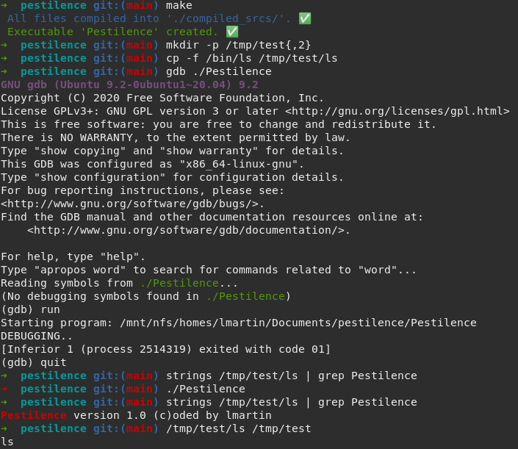Click the green checkmark after './compiled_srcs/'
The image size is (518, 449).
tap(305, 18)
